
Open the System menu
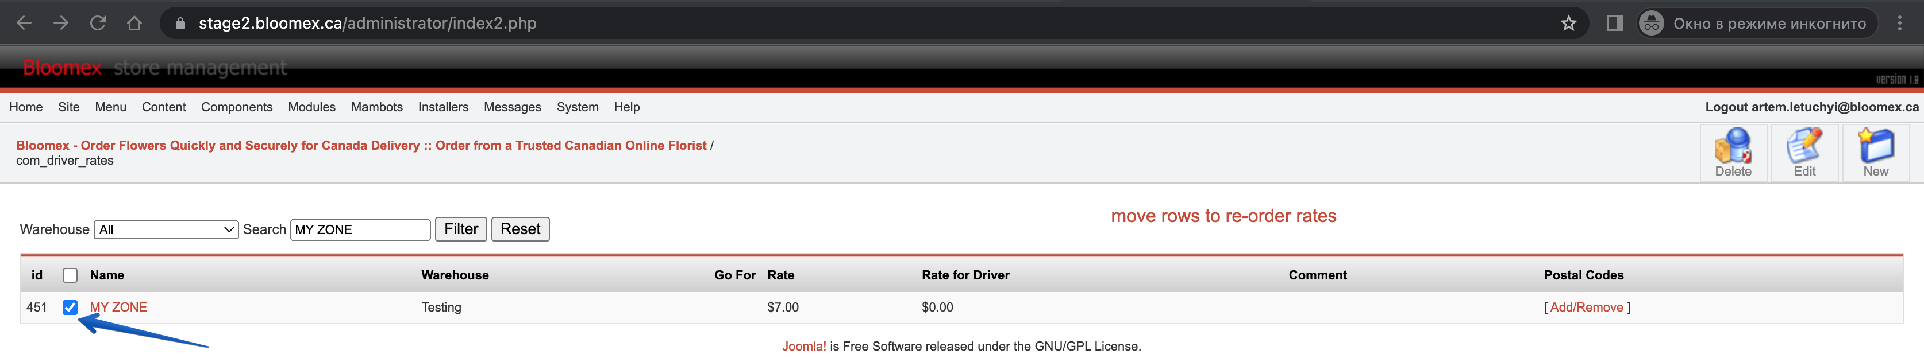(x=578, y=107)
